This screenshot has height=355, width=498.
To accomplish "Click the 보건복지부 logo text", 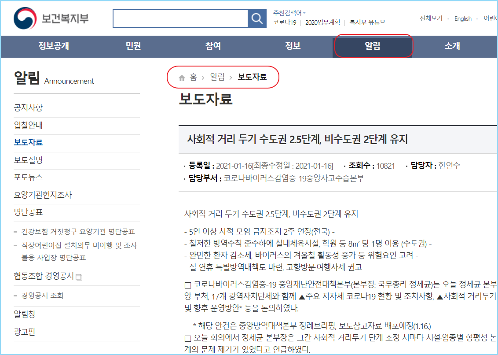I will 66,18.
